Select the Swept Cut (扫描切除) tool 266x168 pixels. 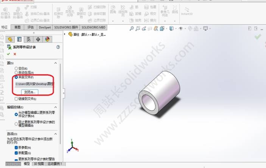(97, 7)
